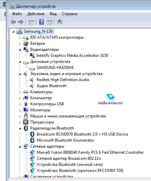Image resolution: width=151 pixels, height=181 pixels.
Task: Click the Scan for hardware changes icon
Action: pyautogui.click(x=60, y=22)
